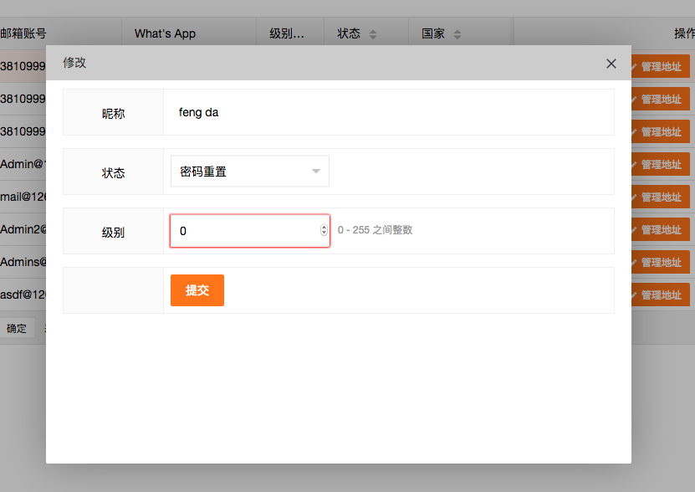Screen dimensions: 695x492
Task: Click the sort arrows beside 状态 column header
Action: [373, 34]
